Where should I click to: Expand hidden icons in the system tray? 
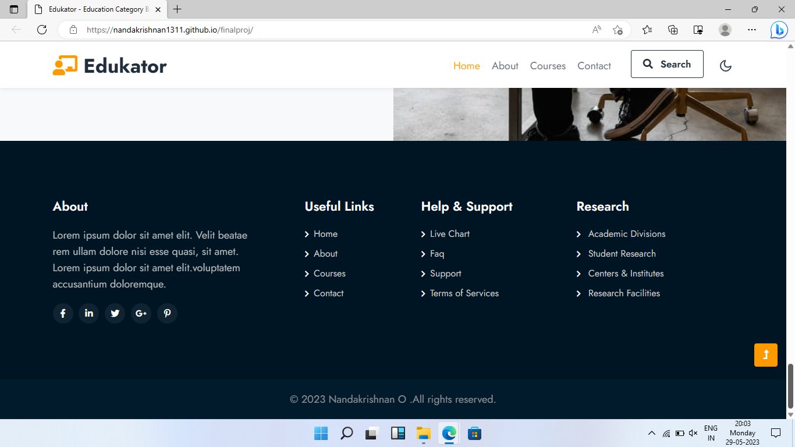click(652, 433)
